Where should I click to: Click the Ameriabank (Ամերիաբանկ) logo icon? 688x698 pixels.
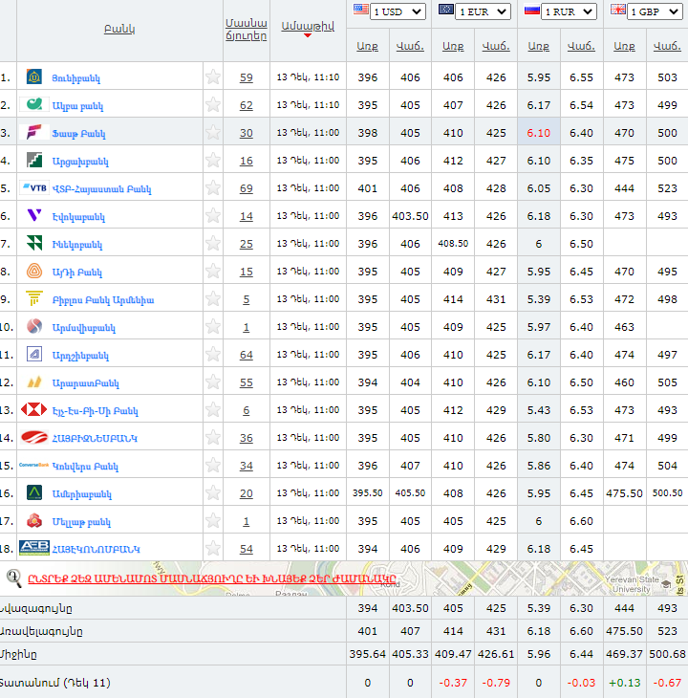[x=34, y=492]
